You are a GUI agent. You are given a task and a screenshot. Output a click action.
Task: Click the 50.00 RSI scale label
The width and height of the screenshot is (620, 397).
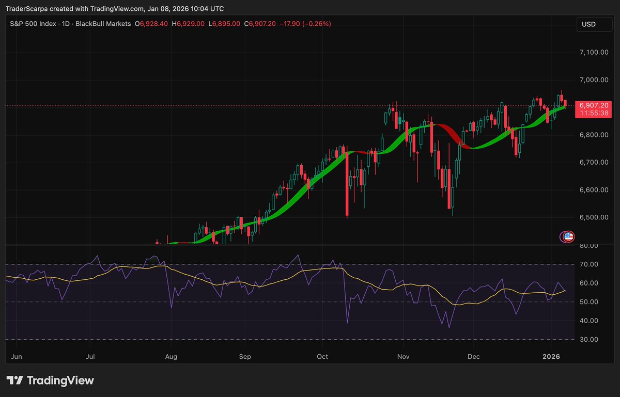pos(589,301)
